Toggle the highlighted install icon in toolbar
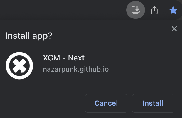The height and width of the screenshot is (118, 182). (135, 10)
